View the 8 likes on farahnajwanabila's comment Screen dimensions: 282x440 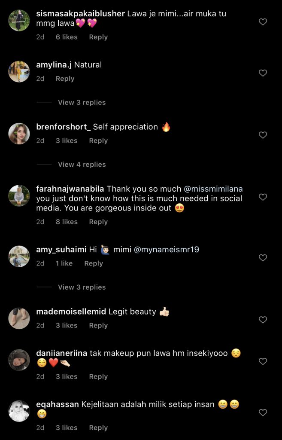(x=67, y=222)
